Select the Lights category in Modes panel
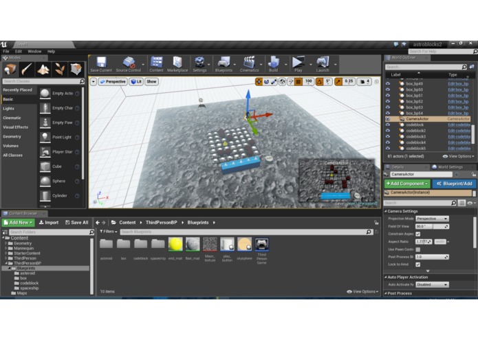This screenshot has height=340, width=478. [x=8, y=109]
